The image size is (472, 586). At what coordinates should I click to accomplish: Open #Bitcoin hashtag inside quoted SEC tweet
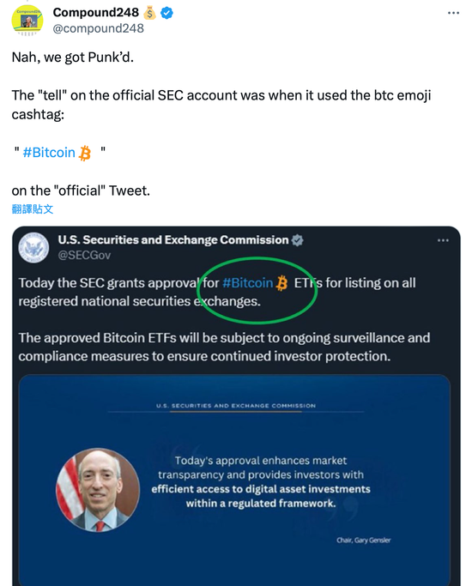247,283
